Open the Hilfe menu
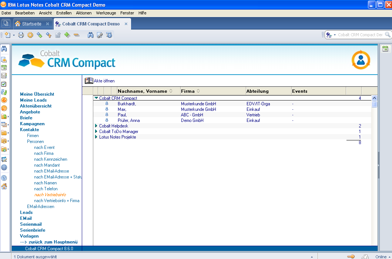The width and height of the screenshot is (392, 259). tap(142, 13)
